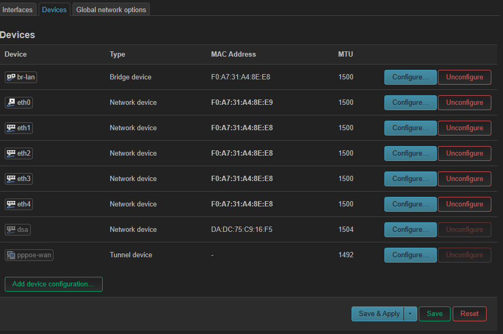Click the pppoe-wan tunnel device icon
The height and width of the screenshot is (334, 503).
tap(11, 255)
